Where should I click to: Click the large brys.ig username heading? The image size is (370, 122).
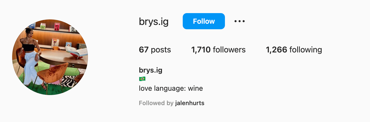click(154, 22)
